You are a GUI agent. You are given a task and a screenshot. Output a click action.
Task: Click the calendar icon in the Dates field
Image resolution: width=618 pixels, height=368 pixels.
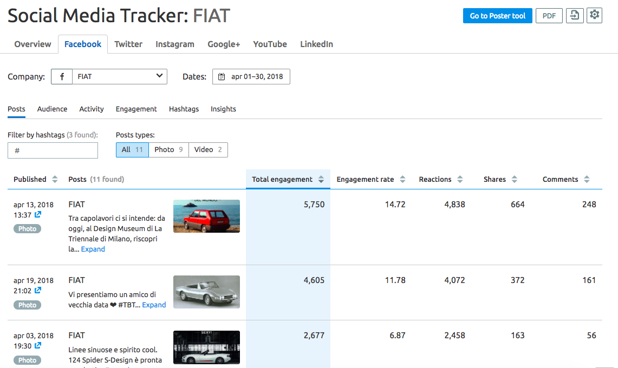(222, 76)
